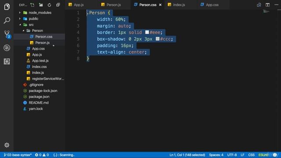
Task: Open App.css in the file tree
Action: (40, 49)
